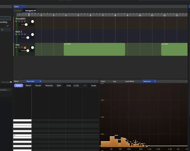This screenshot has height=151, width=190.
Task: Open the ShowMIDI track more-options ellipsis
Action: (x=28, y=22)
